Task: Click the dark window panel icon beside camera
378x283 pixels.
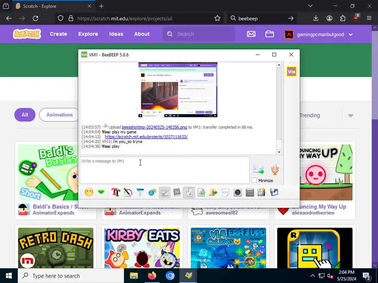Action: pyautogui.click(x=250, y=192)
